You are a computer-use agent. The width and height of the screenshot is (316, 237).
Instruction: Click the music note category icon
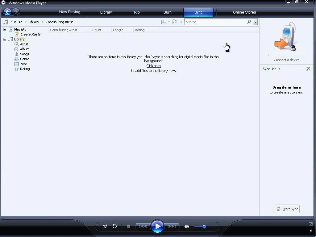click(x=6, y=22)
